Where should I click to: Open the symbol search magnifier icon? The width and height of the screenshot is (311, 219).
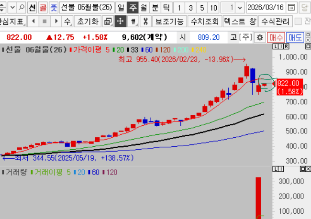click(22, 8)
